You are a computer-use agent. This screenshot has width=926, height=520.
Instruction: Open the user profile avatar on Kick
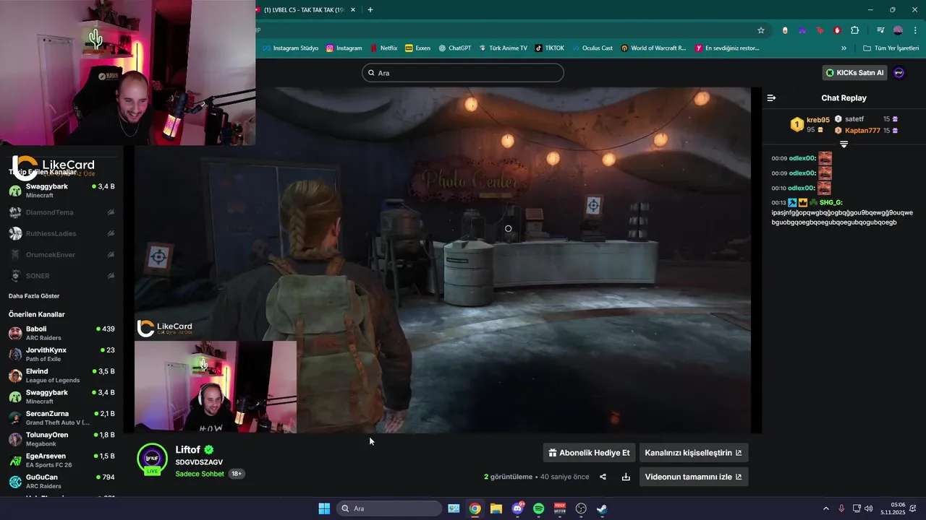[899, 73]
